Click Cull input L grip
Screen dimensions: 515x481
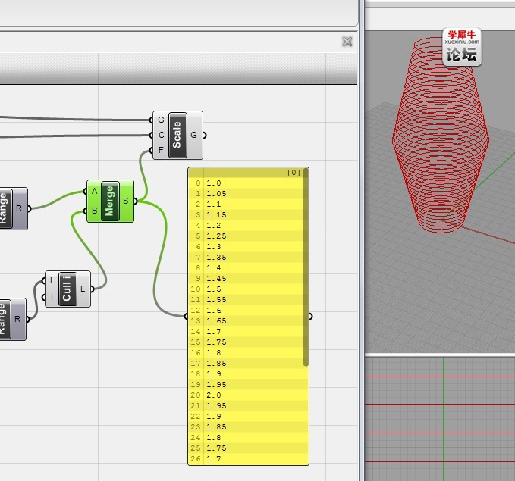(44, 281)
